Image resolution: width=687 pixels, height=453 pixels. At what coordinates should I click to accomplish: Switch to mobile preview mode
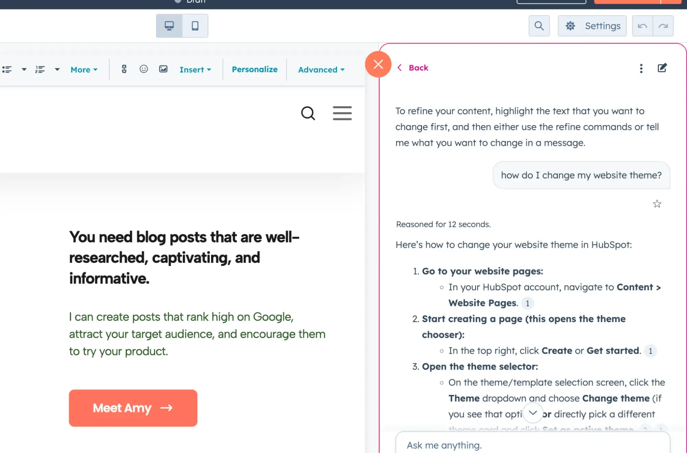tap(195, 26)
